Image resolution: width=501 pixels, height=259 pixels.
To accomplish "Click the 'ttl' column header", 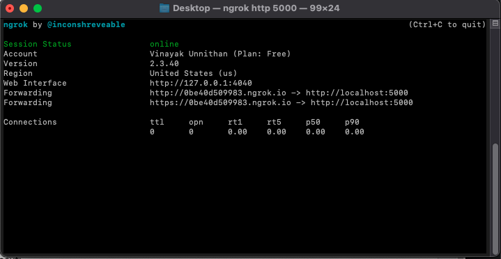I will point(157,122).
